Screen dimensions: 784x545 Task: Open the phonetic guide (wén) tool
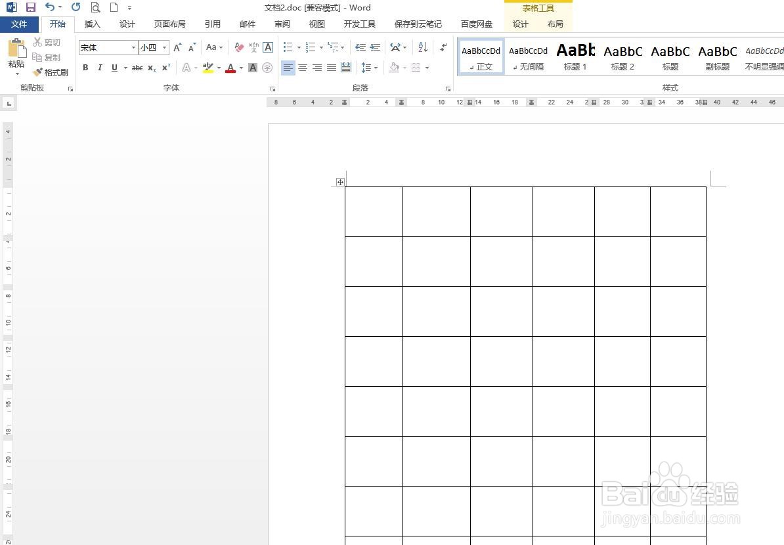click(x=253, y=47)
